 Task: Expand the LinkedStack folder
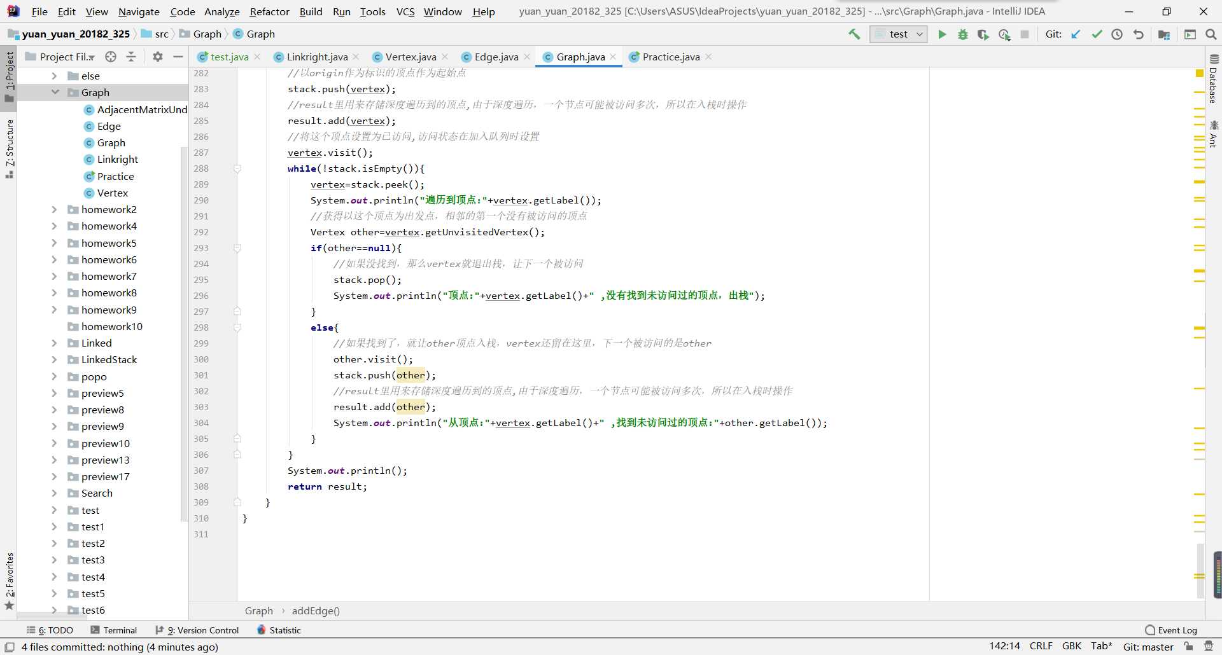(55, 359)
